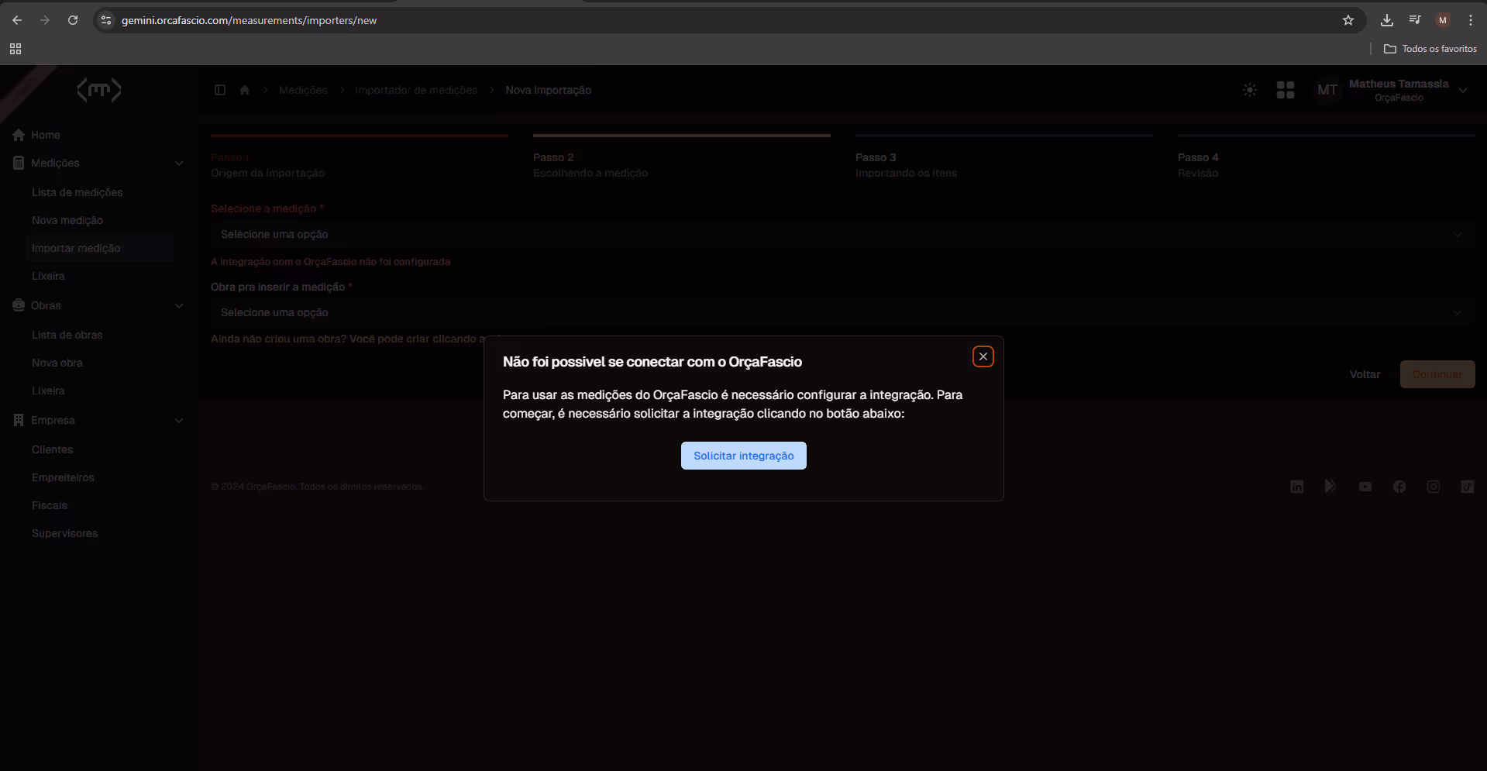This screenshot has width=1487, height=771.
Task: Expand the Matheus Tamassia account menu chevron
Action: pos(1463,91)
